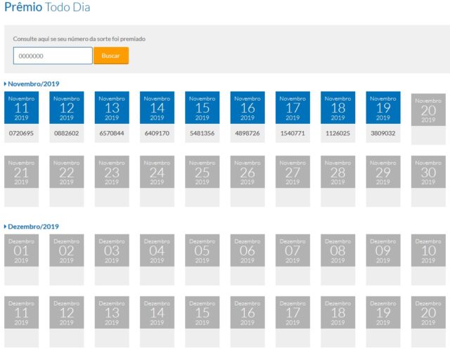Click the Novembro 13 blue calendar tile
The height and width of the screenshot is (354, 450).
click(x=112, y=108)
